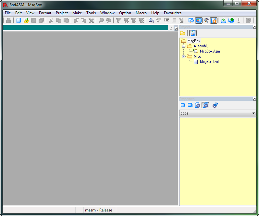Create a new file with the blue page icon
This screenshot has height=216, width=259.
19,21
